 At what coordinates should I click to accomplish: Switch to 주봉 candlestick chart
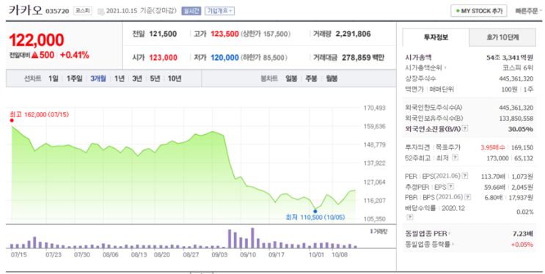tap(311, 79)
